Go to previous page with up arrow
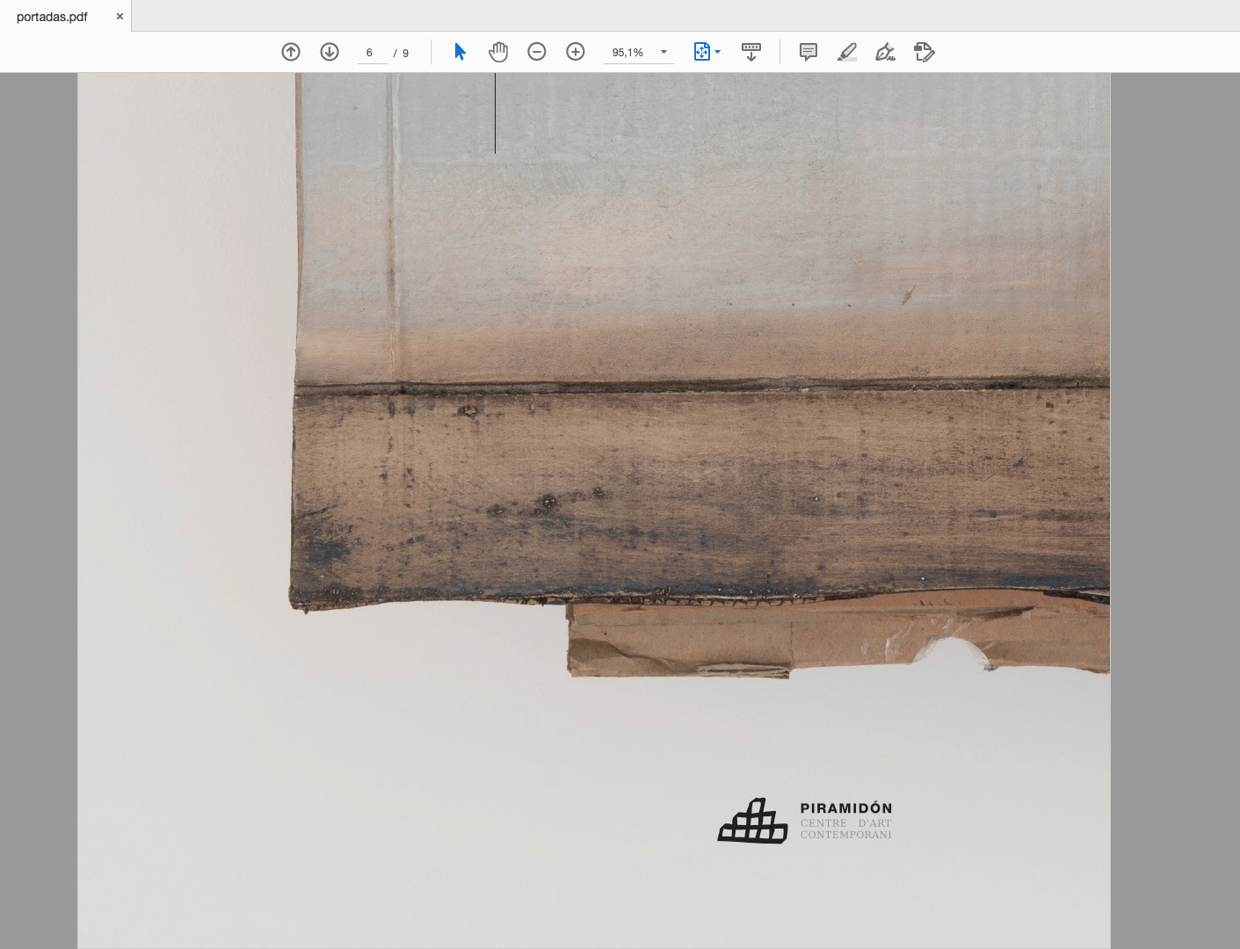 coord(291,52)
